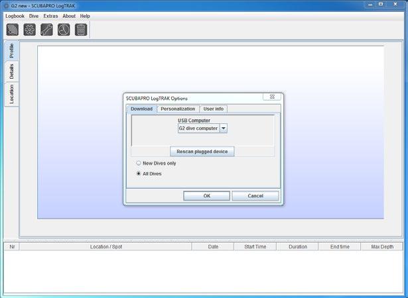408x298 pixels.
Task: Click the download dives toolbar icon
Action: coord(13,30)
